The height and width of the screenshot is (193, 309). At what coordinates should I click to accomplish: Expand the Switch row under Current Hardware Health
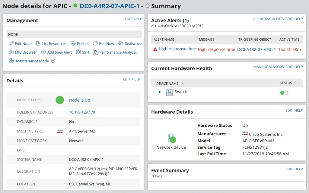(x=160, y=92)
